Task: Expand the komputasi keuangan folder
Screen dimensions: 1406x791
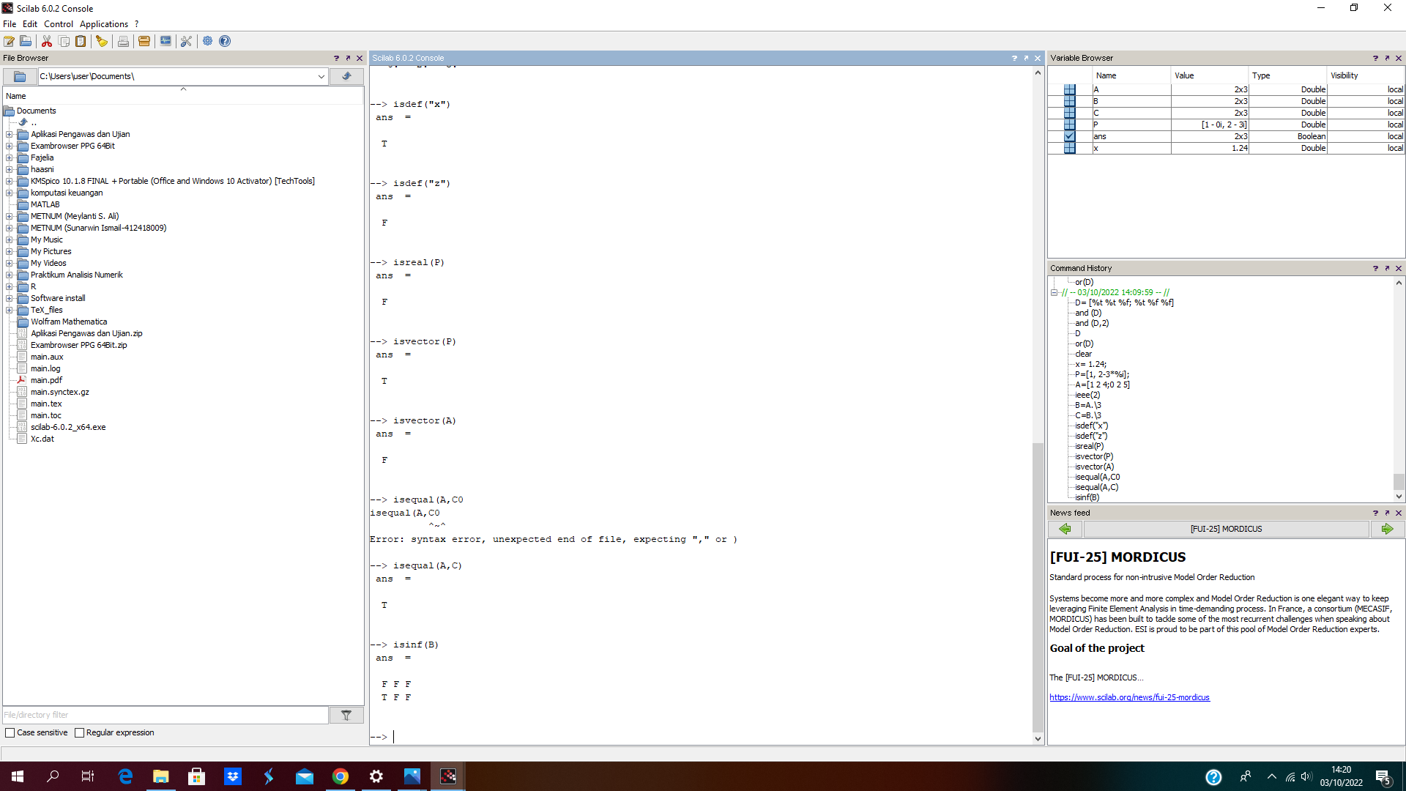Action: [9, 193]
